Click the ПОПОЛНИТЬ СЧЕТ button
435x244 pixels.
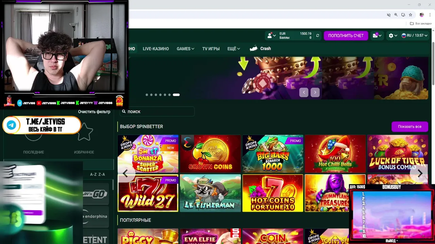coord(346,36)
